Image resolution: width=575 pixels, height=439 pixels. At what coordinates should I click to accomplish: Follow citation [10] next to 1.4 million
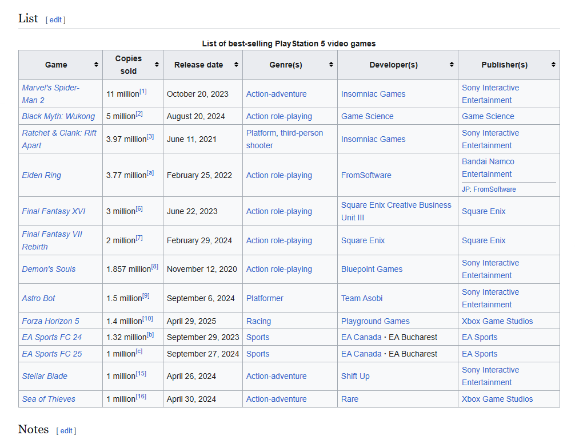pyautogui.click(x=148, y=318)
